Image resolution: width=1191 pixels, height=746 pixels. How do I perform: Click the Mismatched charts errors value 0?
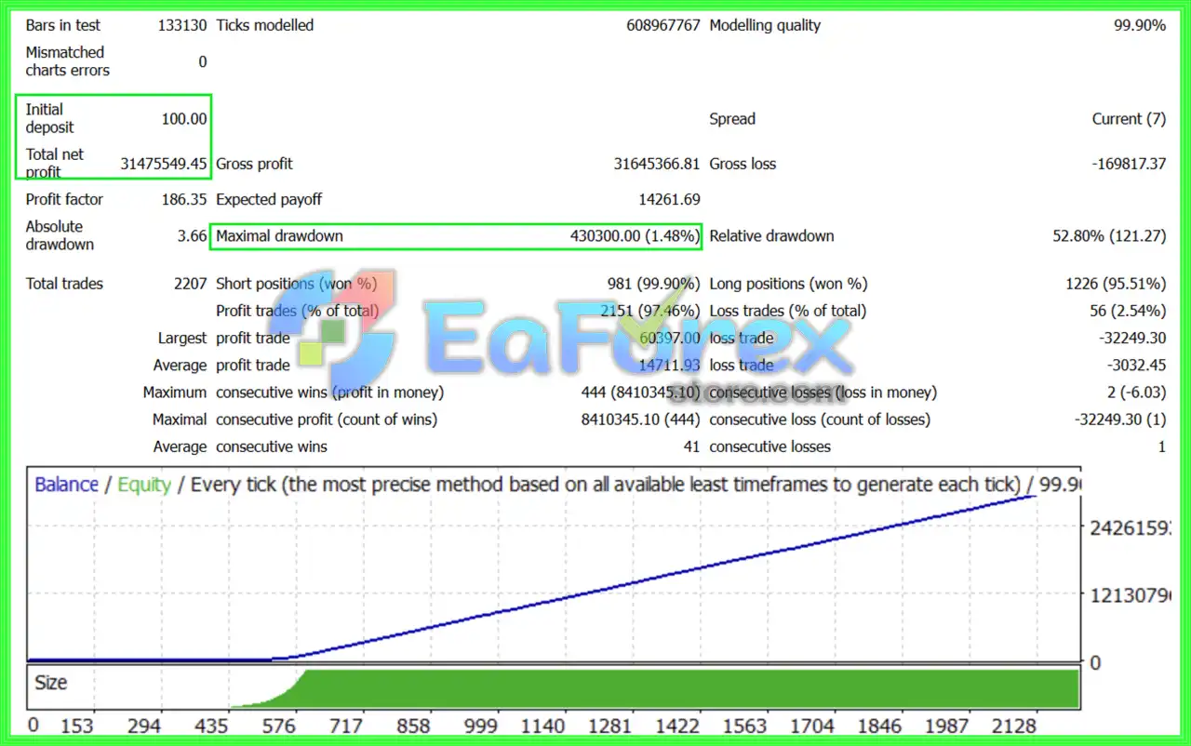point(202,61)
